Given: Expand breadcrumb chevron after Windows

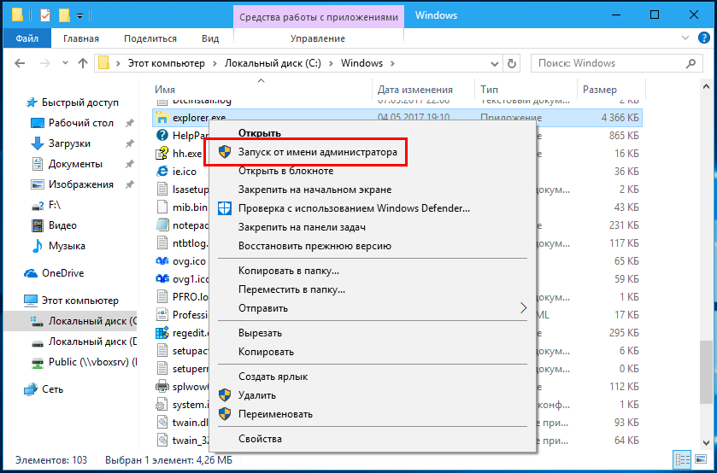Looking at the screenshot, I should click(x=391, y=63).
